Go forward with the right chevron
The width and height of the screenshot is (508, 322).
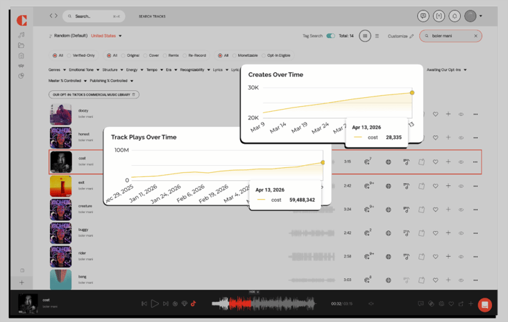coord(56,15)
